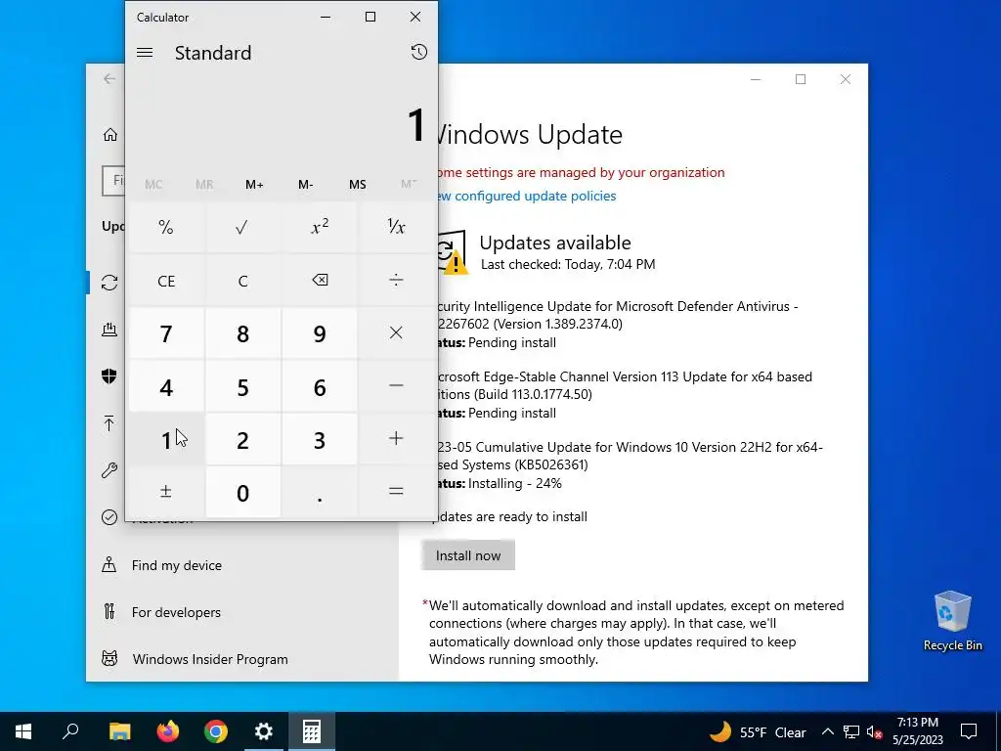The width and height of the screenshot is (1001, 751).
Task: Click the minus operator key
Action: tap(396, 385)
